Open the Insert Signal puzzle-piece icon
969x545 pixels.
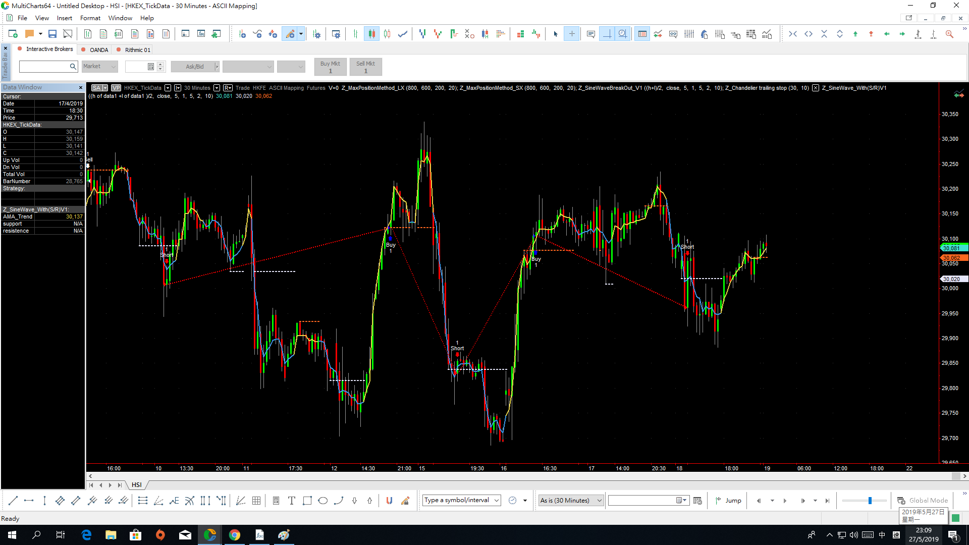click(x=216, y=34)
